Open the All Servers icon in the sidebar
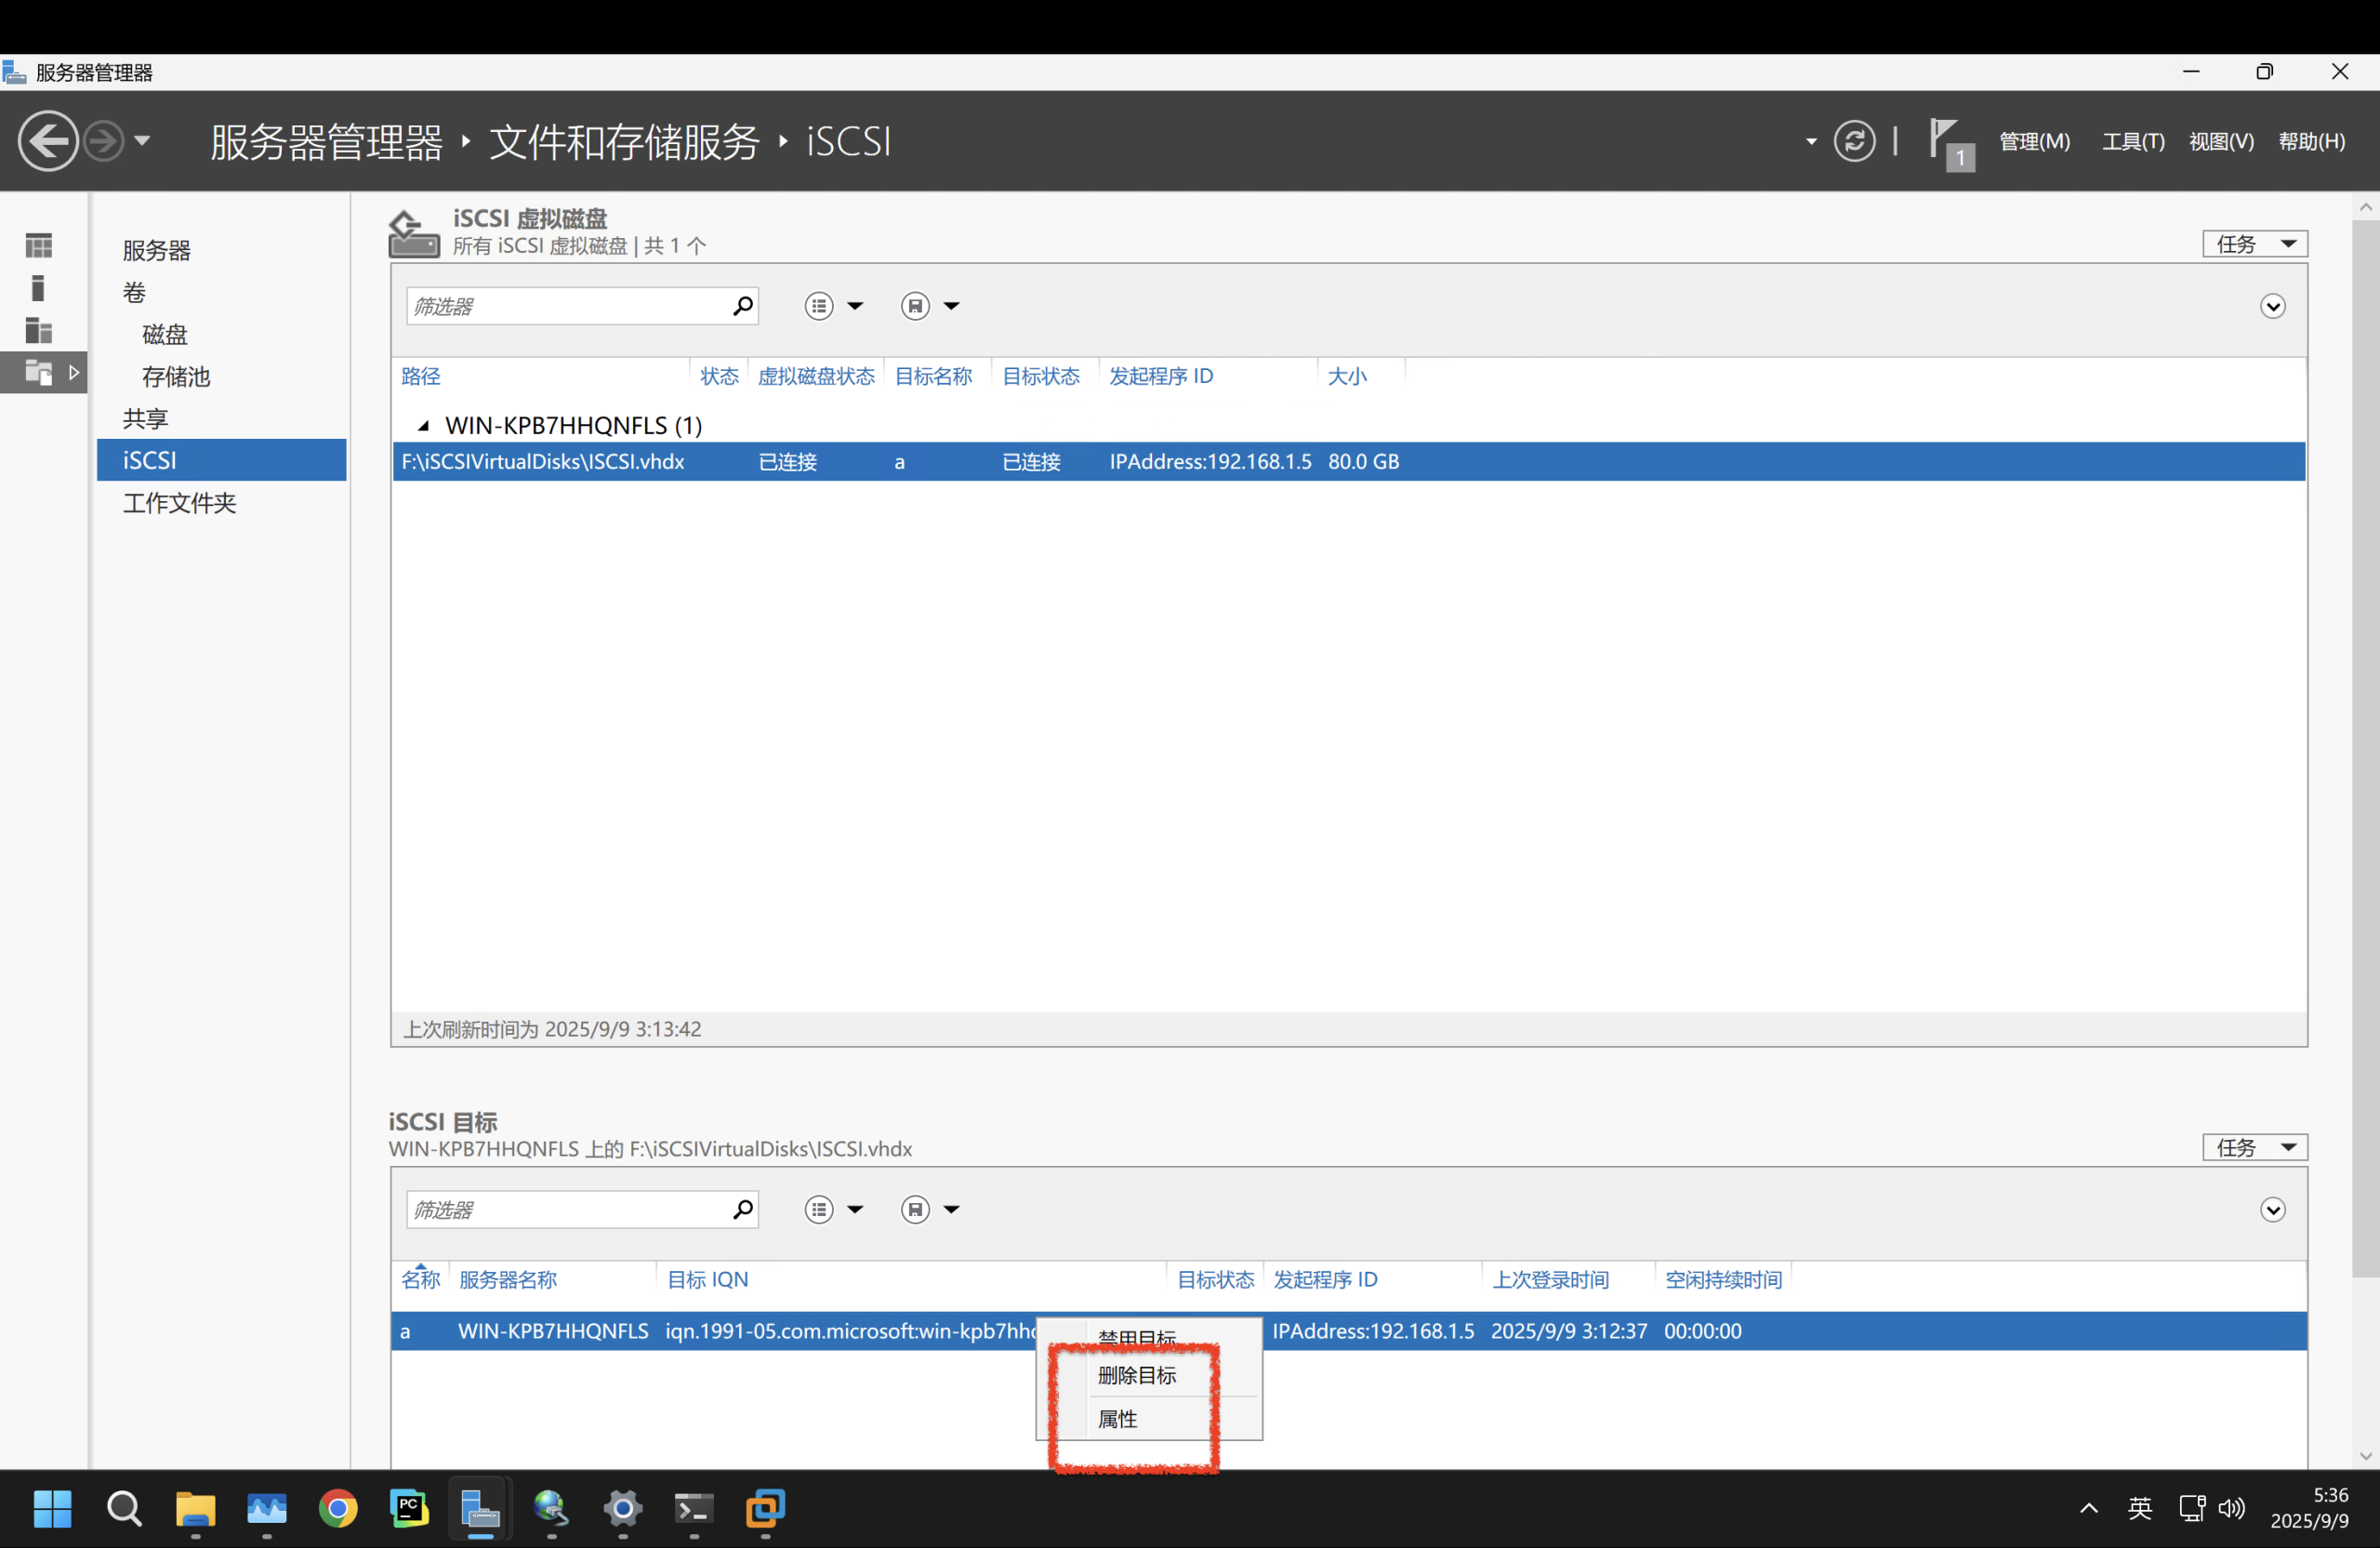This screenshot has height=1548, width=2380. click(40, 331)
